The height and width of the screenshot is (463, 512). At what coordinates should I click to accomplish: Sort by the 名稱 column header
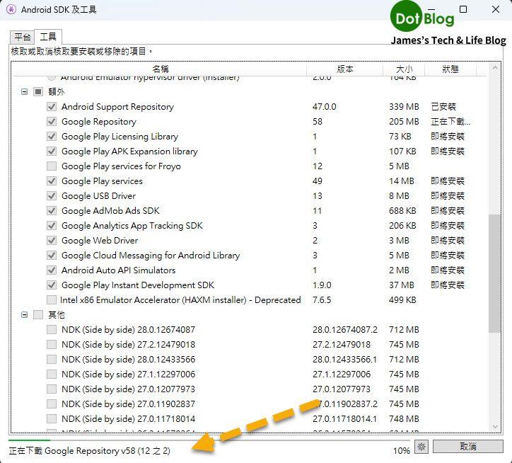161,69
